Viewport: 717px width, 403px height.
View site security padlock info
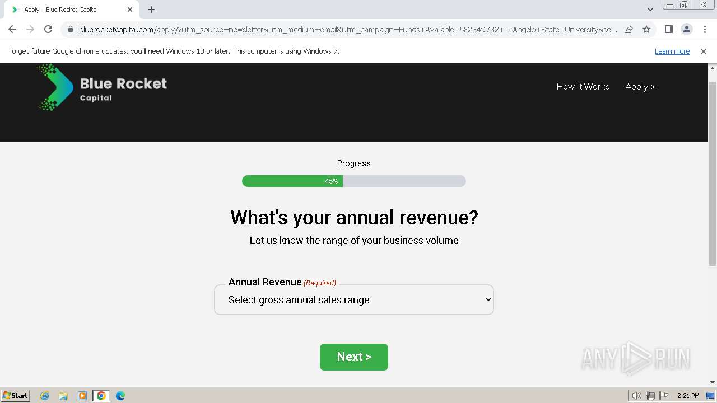coord(71,29)
